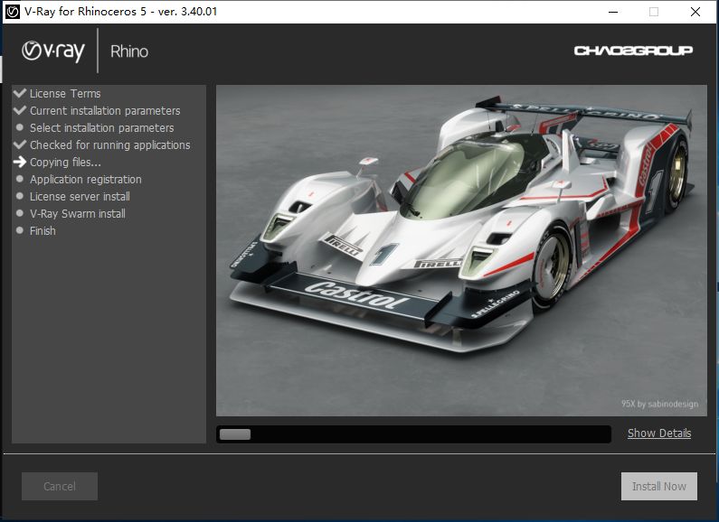Select Current installation parameters step

tap(105, 111)
